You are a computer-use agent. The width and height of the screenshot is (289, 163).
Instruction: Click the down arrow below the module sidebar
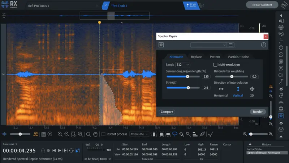point(281,137)
